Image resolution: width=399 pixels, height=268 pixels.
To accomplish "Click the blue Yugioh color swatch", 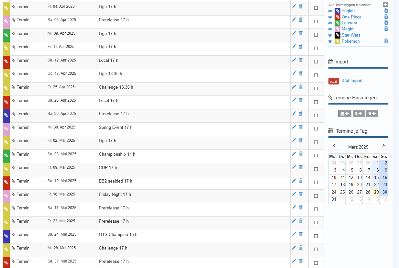I will click(338, 11).
